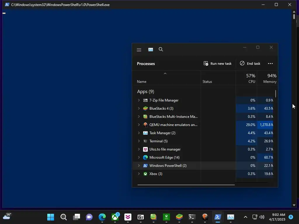The width and height of the screenshot is (299, 224).
Task: Switch to QEMU on the taskbar
Action: (205, 217)
